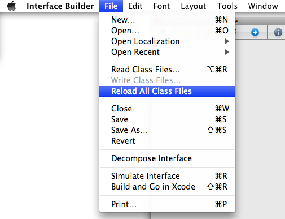The height and width of the screenshot is (219, 285).
Task: Open the Apple menu
Action: click(12, 6)
